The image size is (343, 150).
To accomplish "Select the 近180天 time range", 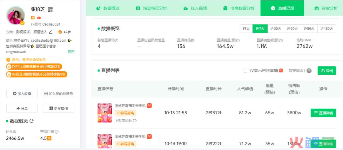I will [x=326, y=28].
